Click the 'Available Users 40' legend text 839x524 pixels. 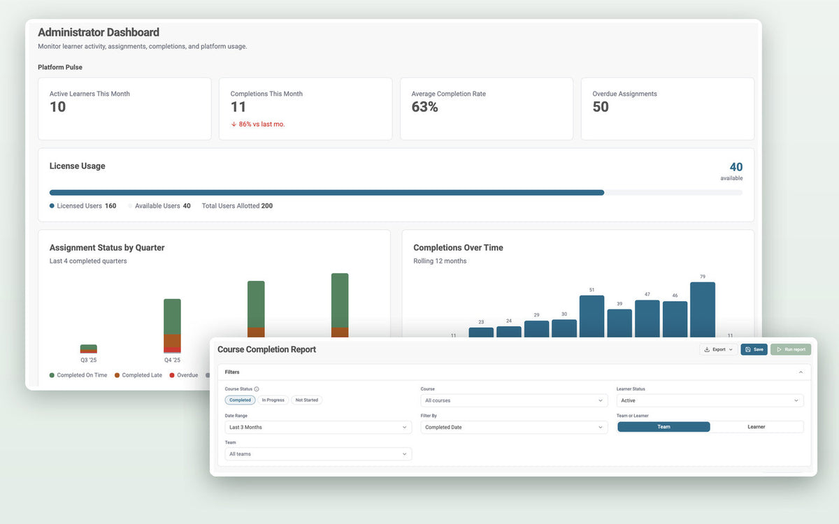point(163,206)
